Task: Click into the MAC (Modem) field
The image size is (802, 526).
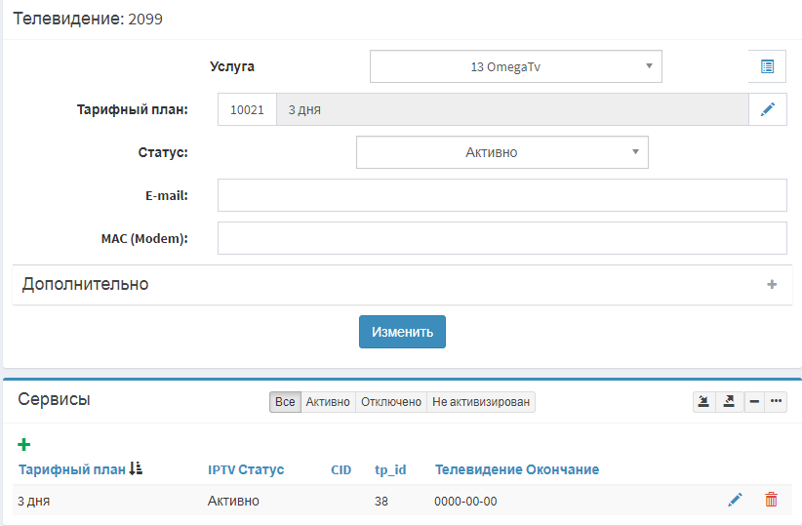Action: [501, 238]
